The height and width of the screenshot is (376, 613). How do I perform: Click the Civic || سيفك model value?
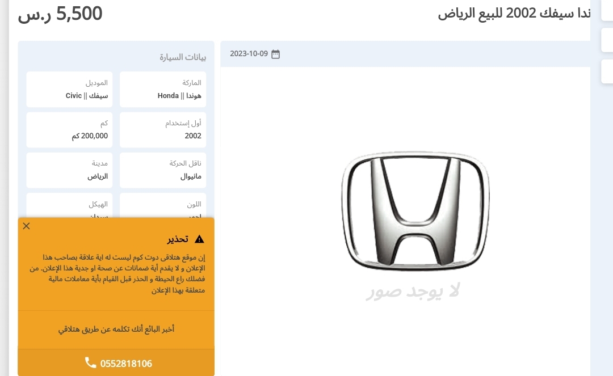(87, 96)
